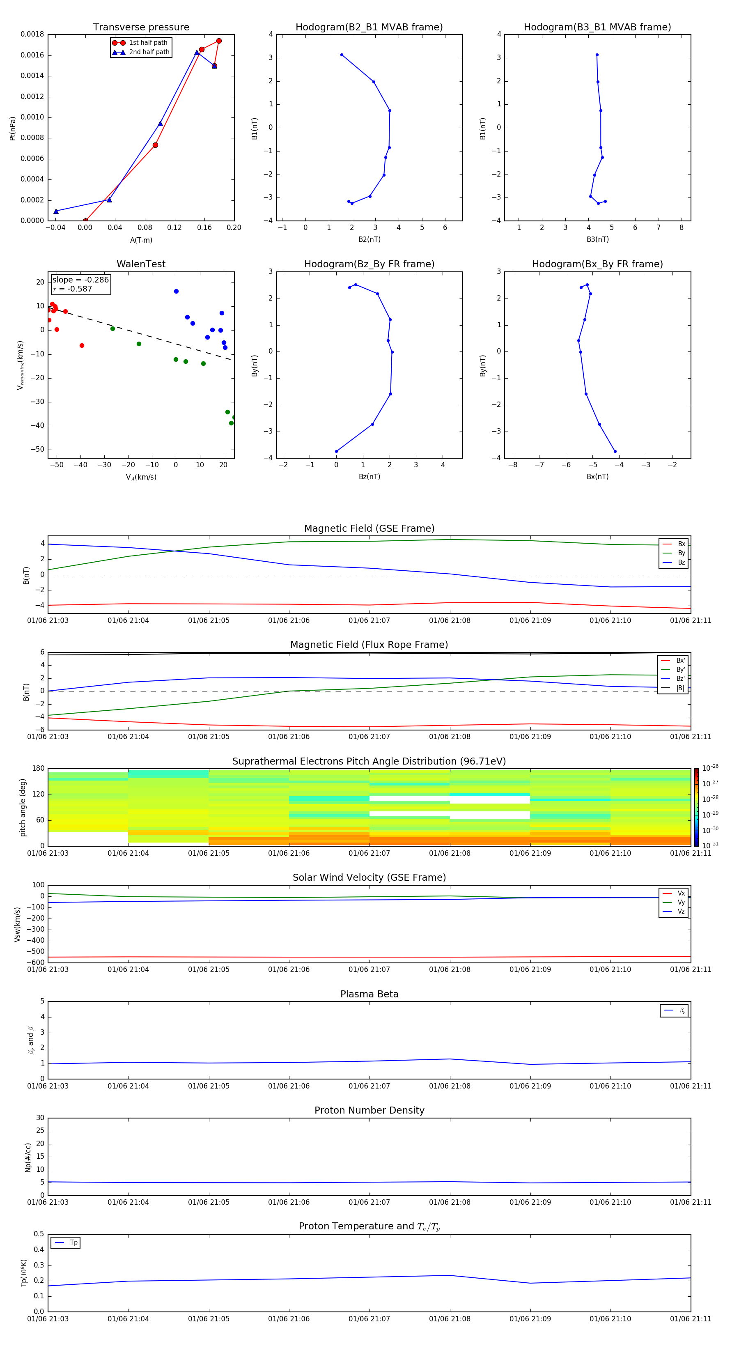
Task: Click the 'B3(nT)' x-axis label
Action: point(597,240)
